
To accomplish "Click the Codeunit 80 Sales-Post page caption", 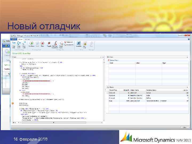I will (21, 53).
